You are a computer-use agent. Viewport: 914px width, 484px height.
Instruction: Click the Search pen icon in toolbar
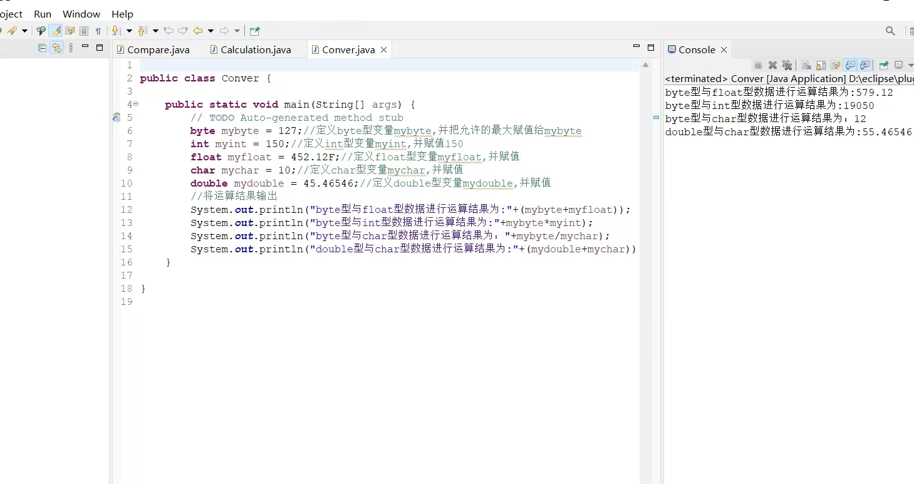pos(12,31)
